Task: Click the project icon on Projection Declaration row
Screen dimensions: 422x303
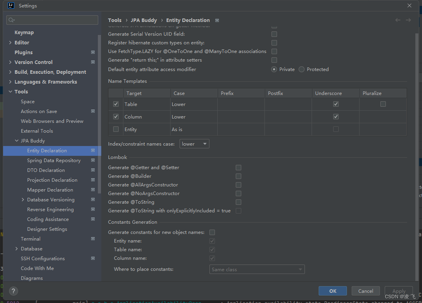Action: click(93, 180)
